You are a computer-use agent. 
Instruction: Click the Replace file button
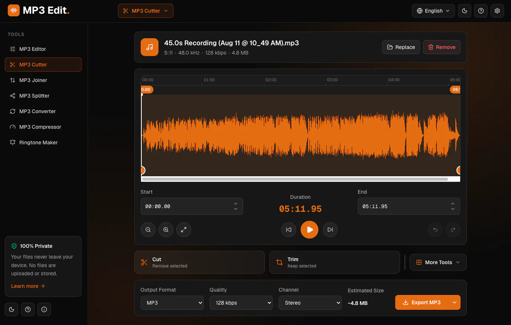click(401, 47)
